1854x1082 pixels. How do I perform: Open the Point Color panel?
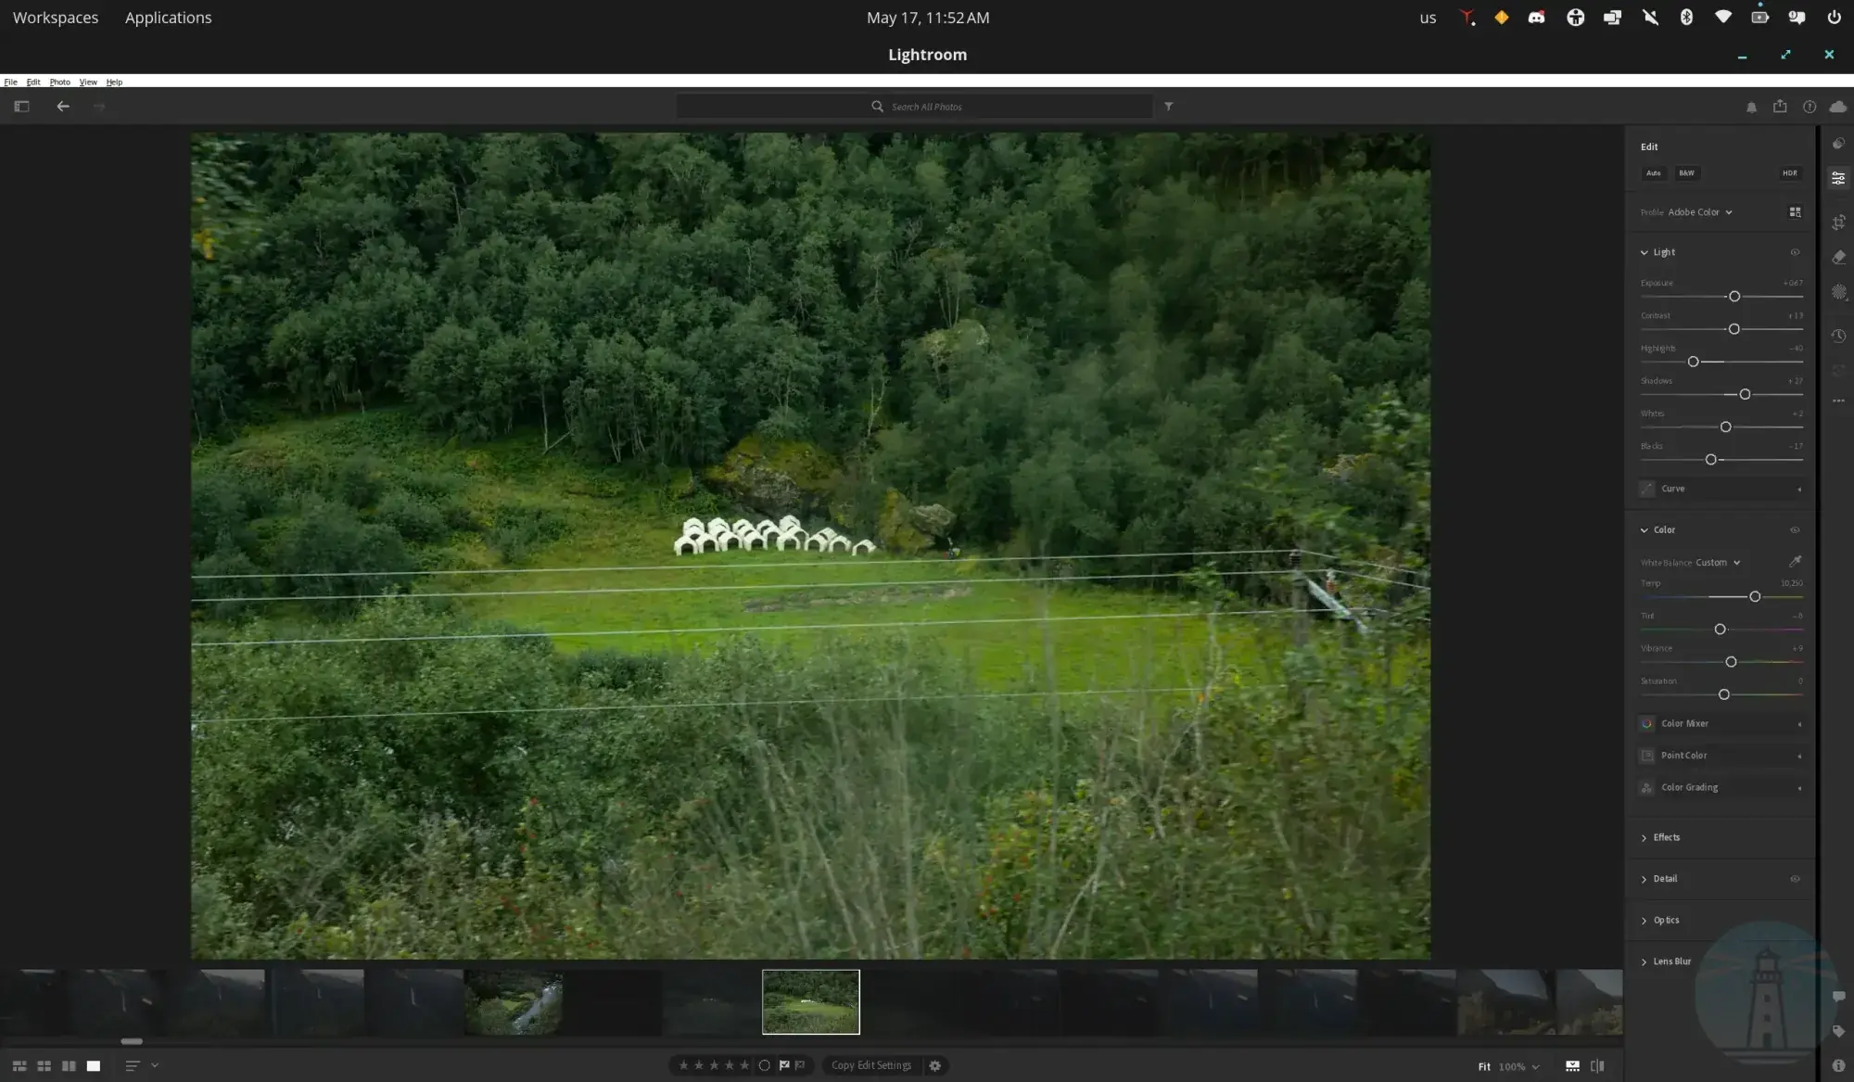coord(1721,756)
